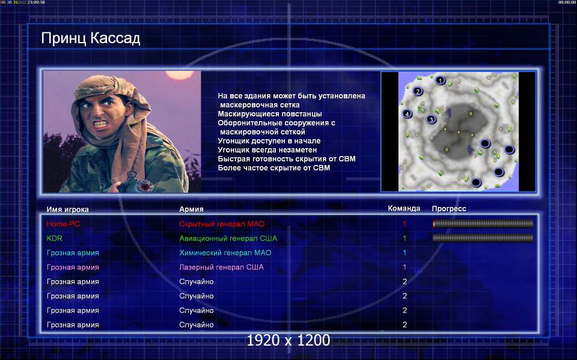Image resolution: width=577 pixels, height=360 pixels.
Task: Click army 'Скрытный генерал МАО'
Action: (x=222, y=224)
